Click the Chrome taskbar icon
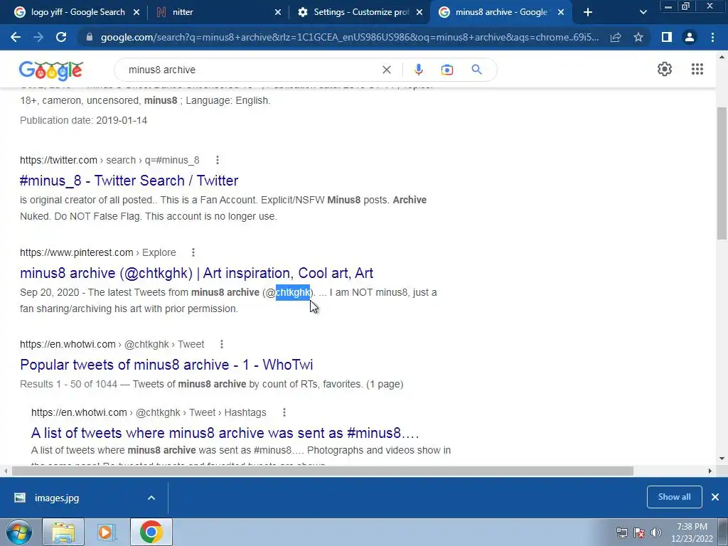Screen dimensions: 728x546 [x=151, y=532]
